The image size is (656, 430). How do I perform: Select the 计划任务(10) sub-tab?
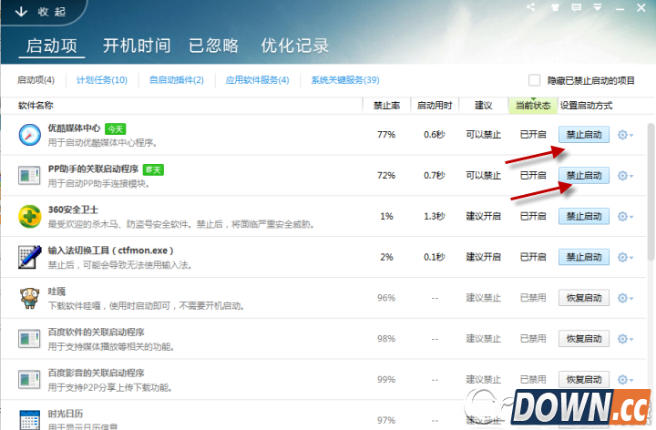click(x=102, y=80)
